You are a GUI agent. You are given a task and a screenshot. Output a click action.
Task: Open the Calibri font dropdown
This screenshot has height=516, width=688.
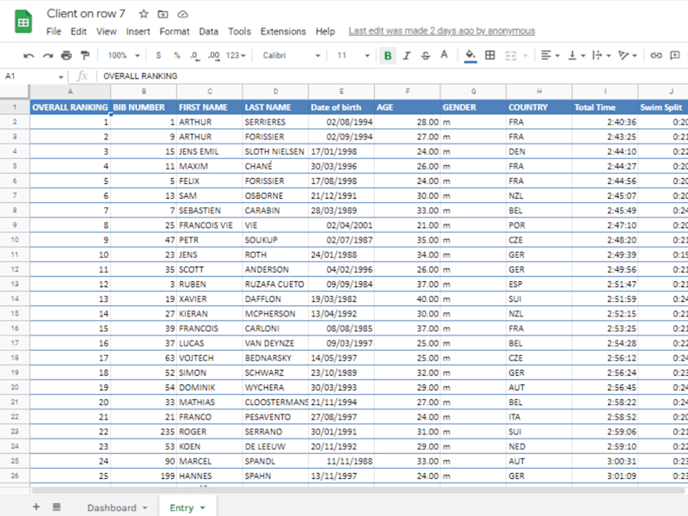coord(292,55)
